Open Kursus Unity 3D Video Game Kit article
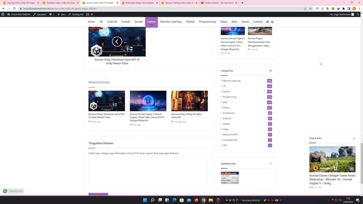 tap(187, 116)
